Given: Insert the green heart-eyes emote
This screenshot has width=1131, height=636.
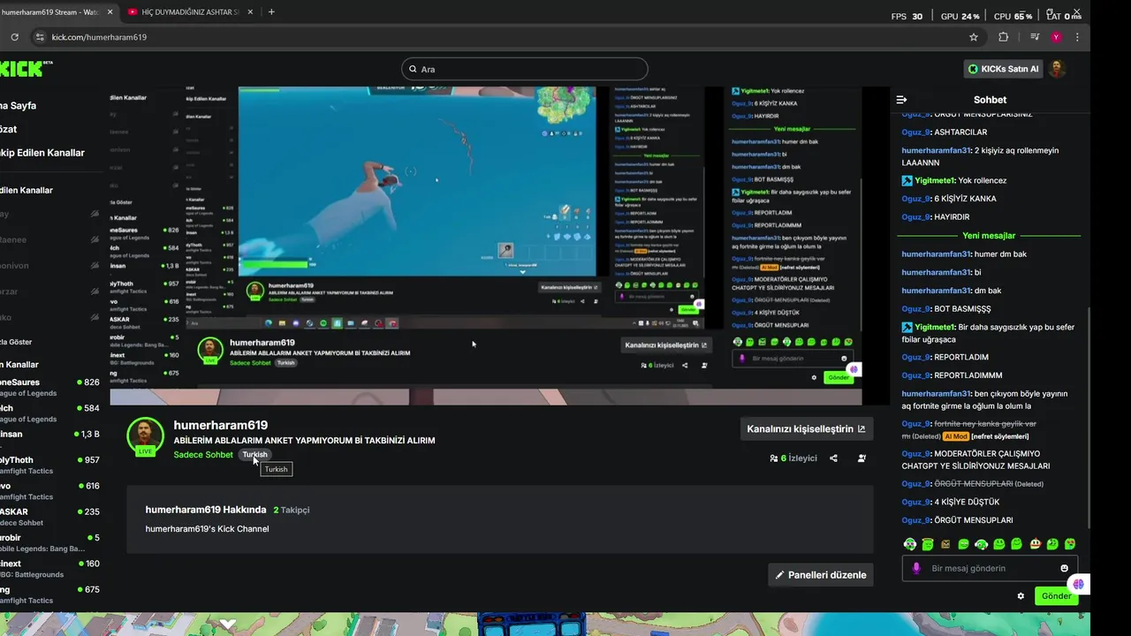Looking at the screenshot, I should [1069, 544].
